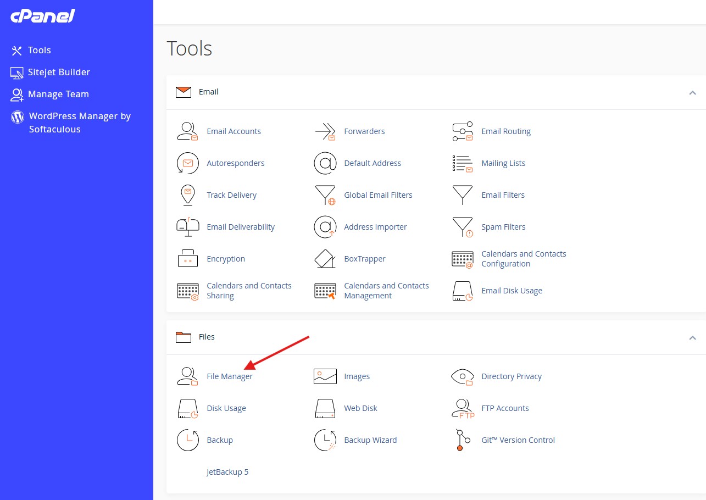Open the Images link
The image size is (706, 500).
click(357, 376)
